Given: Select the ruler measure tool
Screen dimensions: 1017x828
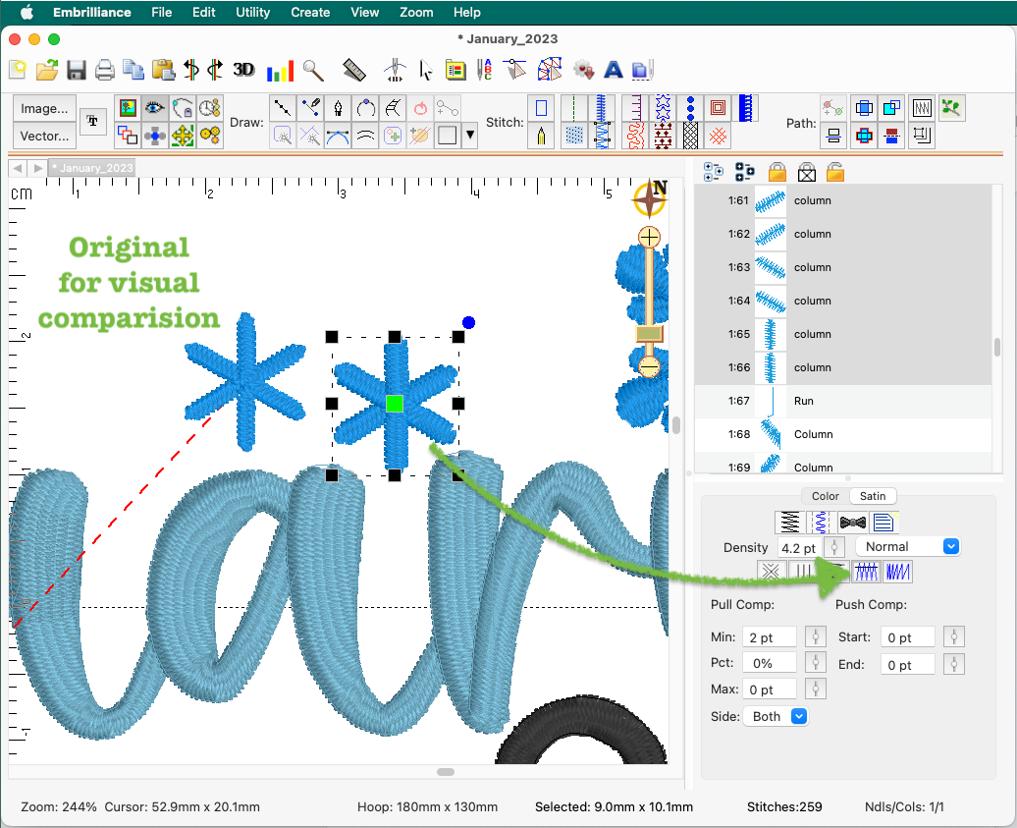Looking at the screenshot, I should coord(354,70).
